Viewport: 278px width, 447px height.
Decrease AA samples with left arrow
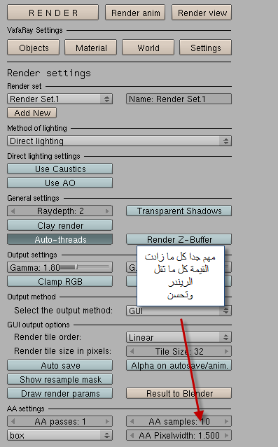point(132,421)
